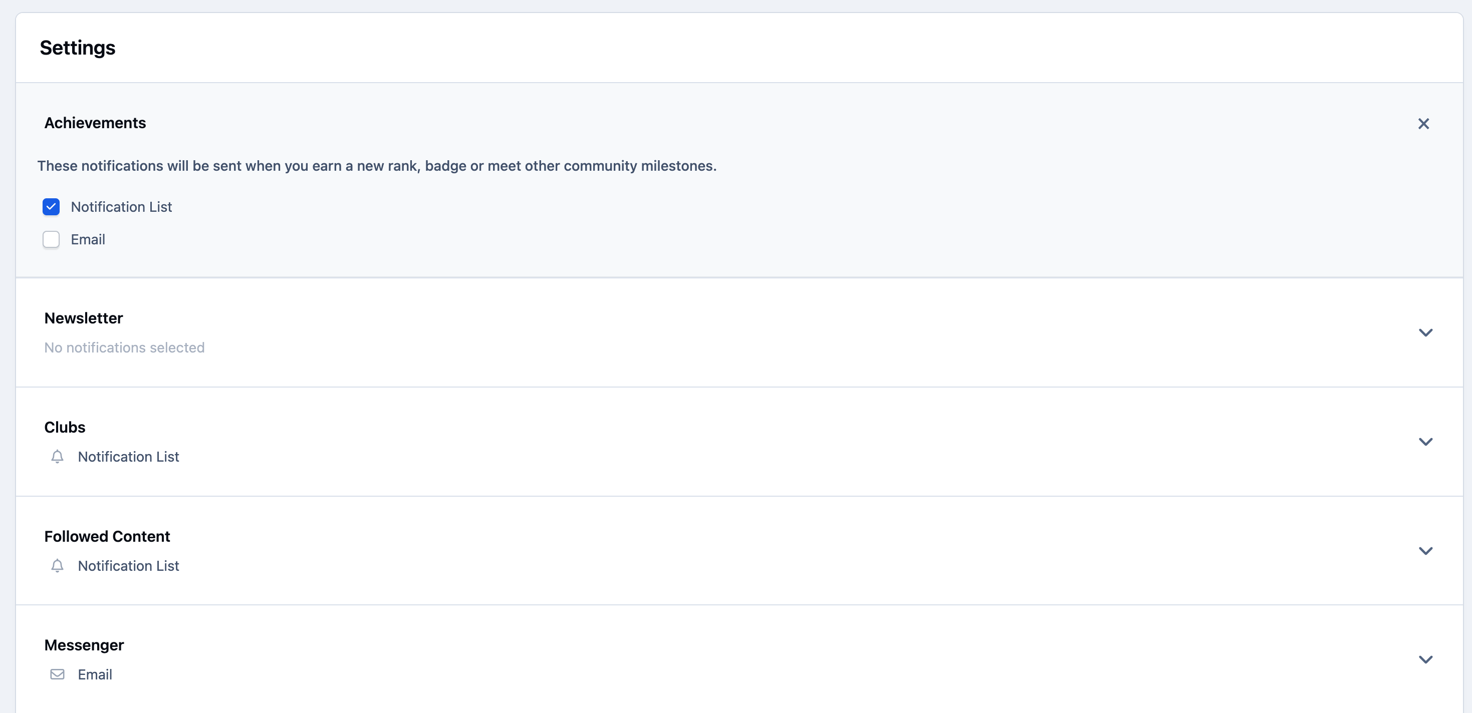Screen dimensions: 1472x713
Task: Click the Achievements description about ranks and badges
Action: (377, 166)
